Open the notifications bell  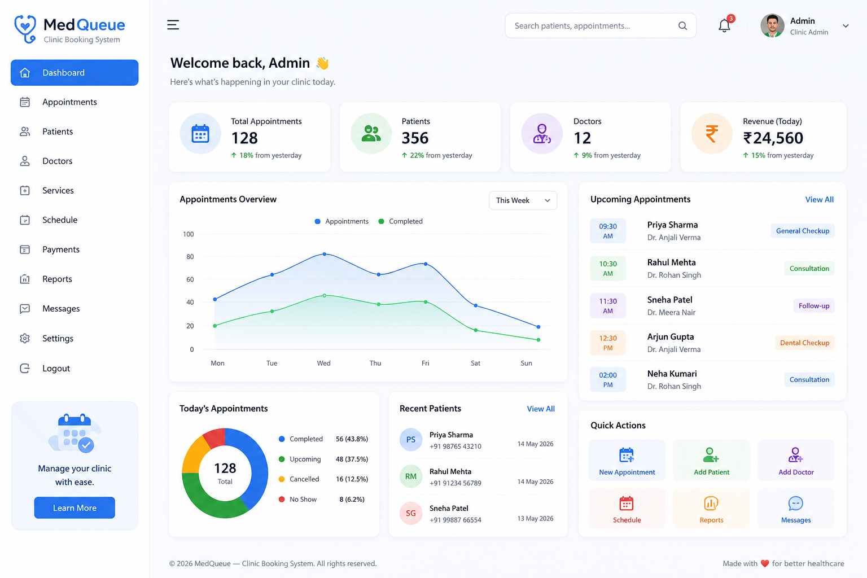pyautogui.click(x=724, y=25)
